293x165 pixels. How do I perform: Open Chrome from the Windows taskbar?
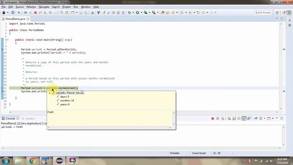coord(33,160)
